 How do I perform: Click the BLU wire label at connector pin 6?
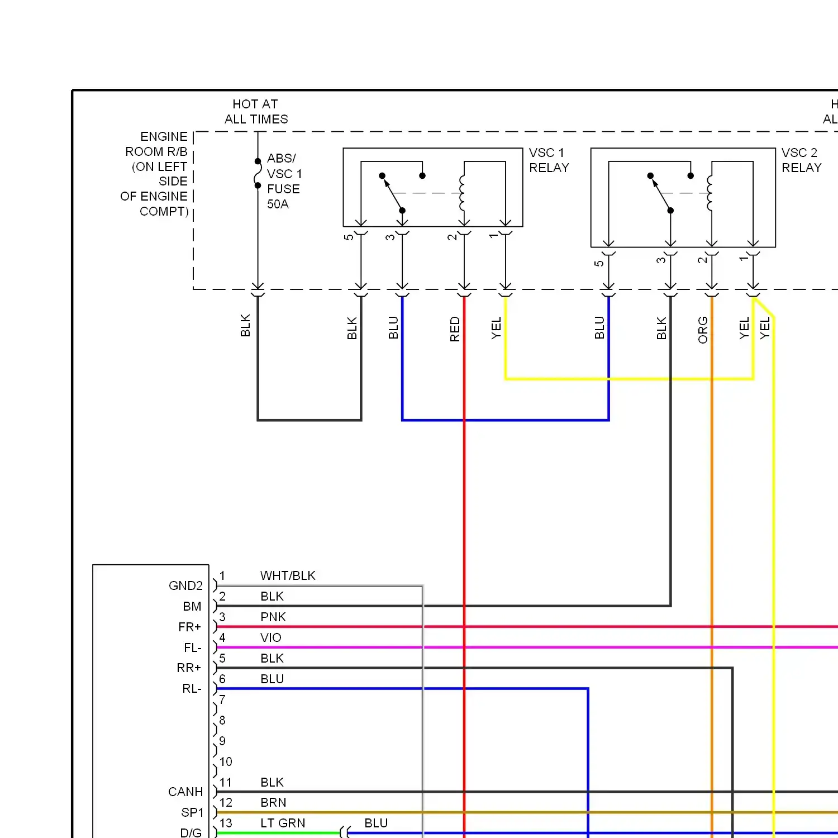click(272, 679)
